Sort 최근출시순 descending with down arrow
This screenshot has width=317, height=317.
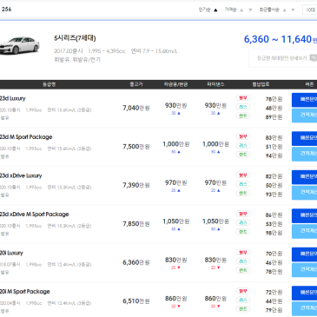[293, 10]
